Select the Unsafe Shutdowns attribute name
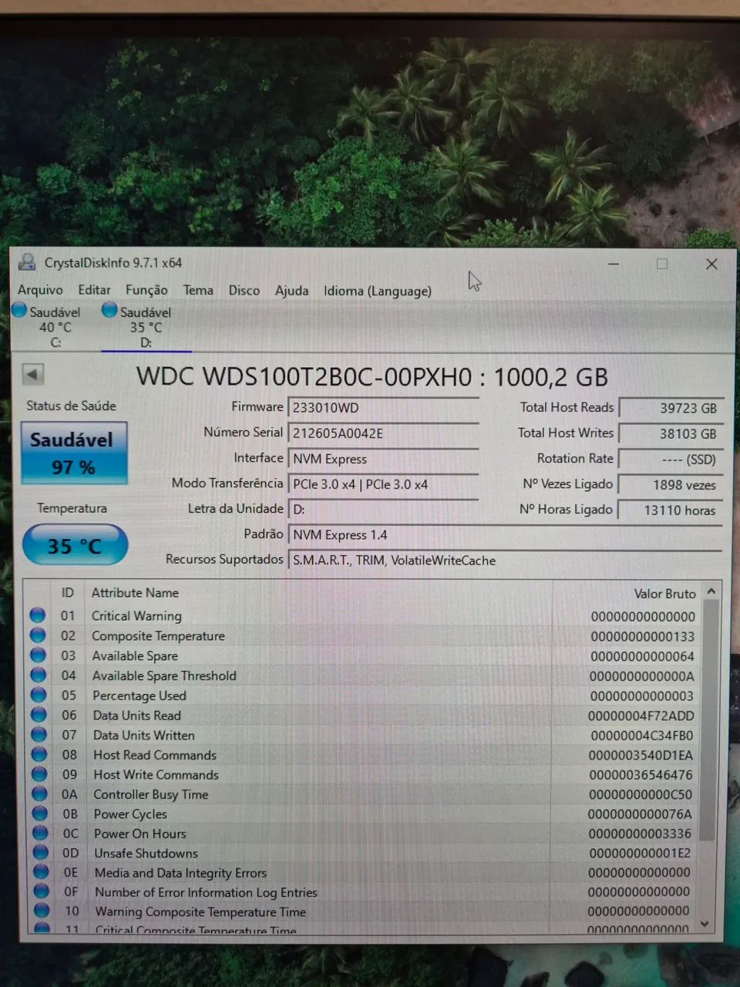Screen dimensions: 740x987 (146, 853)
